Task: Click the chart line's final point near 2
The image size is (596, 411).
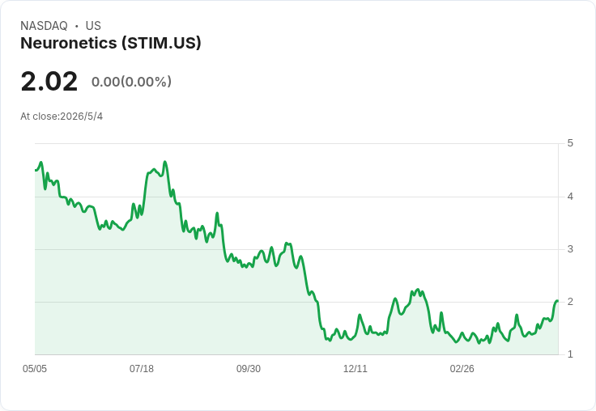Action: 557,301
